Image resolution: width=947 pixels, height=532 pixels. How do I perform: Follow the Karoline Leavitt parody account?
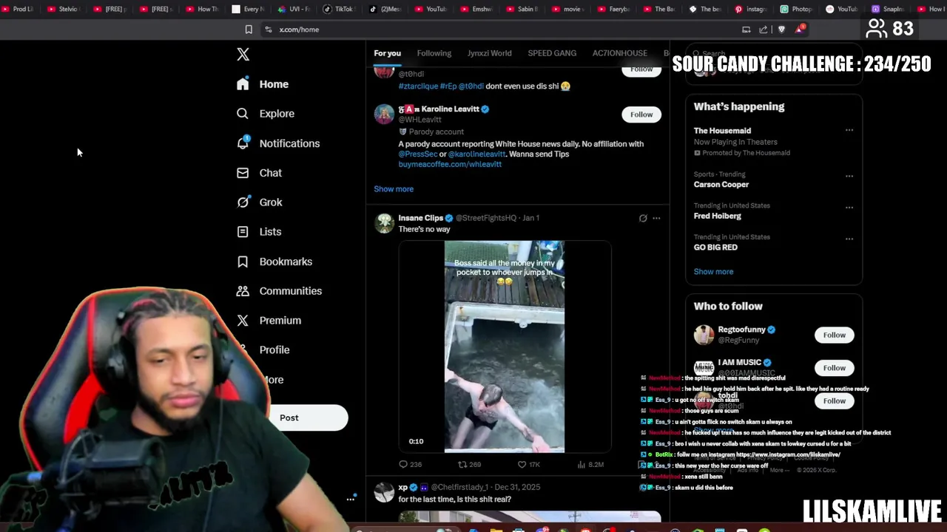click(641, 115)
